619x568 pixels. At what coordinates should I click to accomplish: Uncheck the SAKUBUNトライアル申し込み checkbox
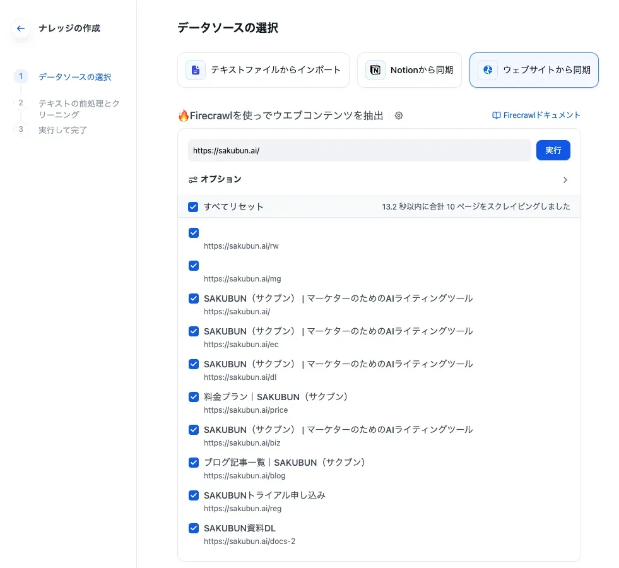[194, 495]
